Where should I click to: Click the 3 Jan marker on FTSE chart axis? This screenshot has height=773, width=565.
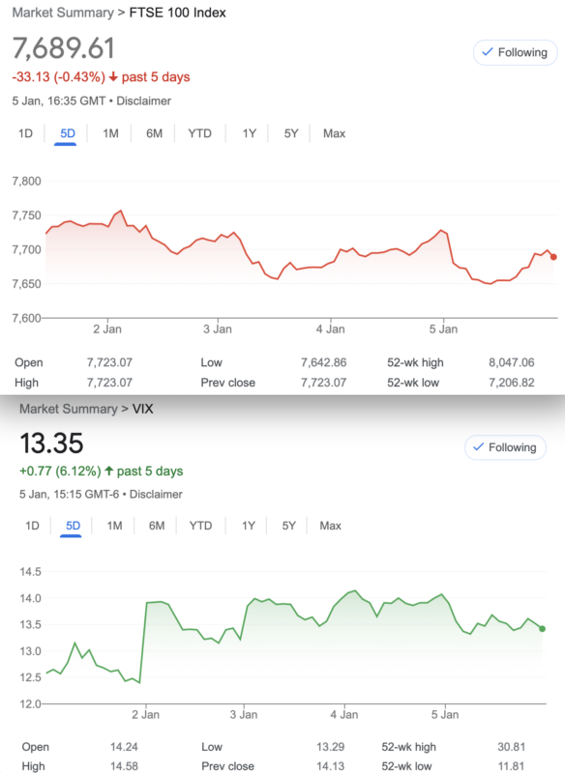pyautogui.click(x=218, y=329)
